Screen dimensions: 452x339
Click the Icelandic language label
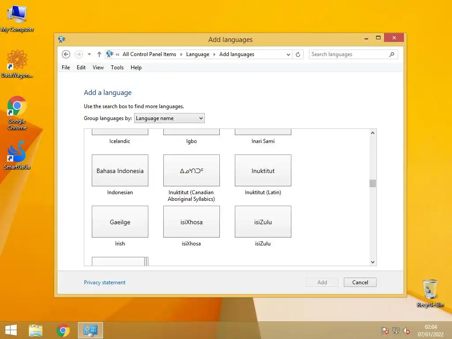pos(120,141)
